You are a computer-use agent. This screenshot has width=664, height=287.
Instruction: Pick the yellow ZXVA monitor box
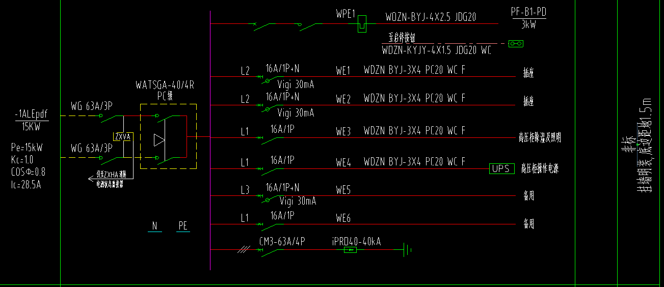coord(123,137)
